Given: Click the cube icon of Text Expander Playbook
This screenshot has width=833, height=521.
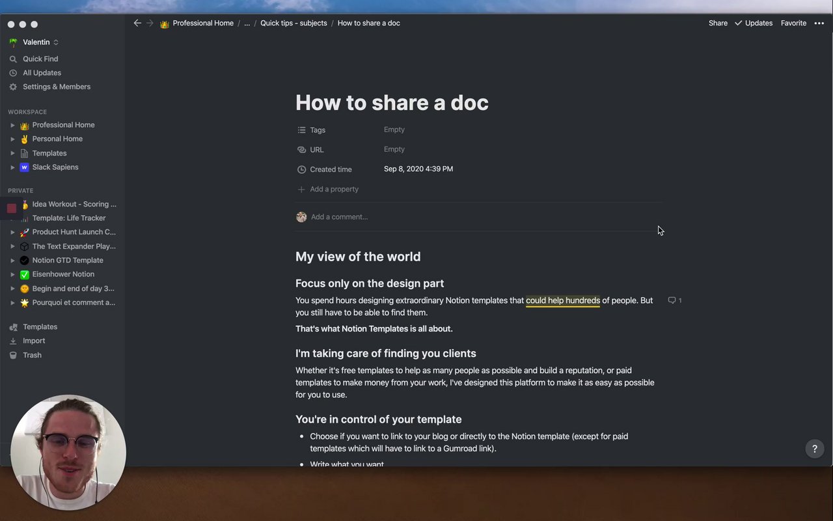Looking at the screenshot, I should click(x=24, y=246).
